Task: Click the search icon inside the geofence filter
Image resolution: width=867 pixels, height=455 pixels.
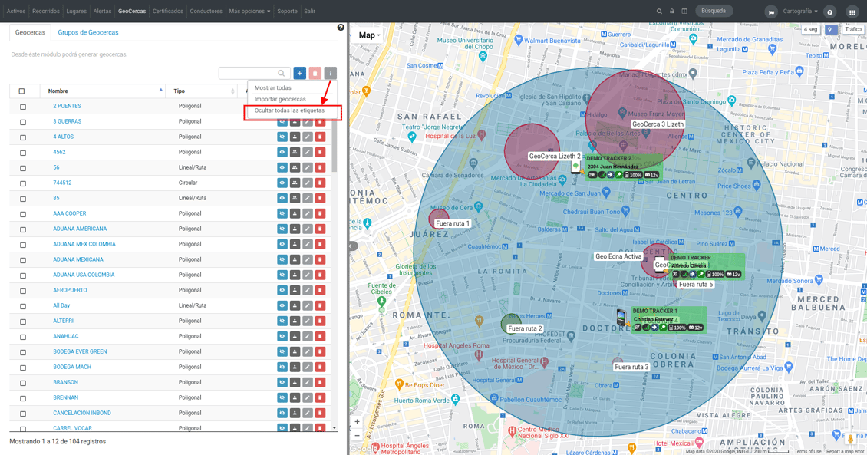Action: pos(282,73)
